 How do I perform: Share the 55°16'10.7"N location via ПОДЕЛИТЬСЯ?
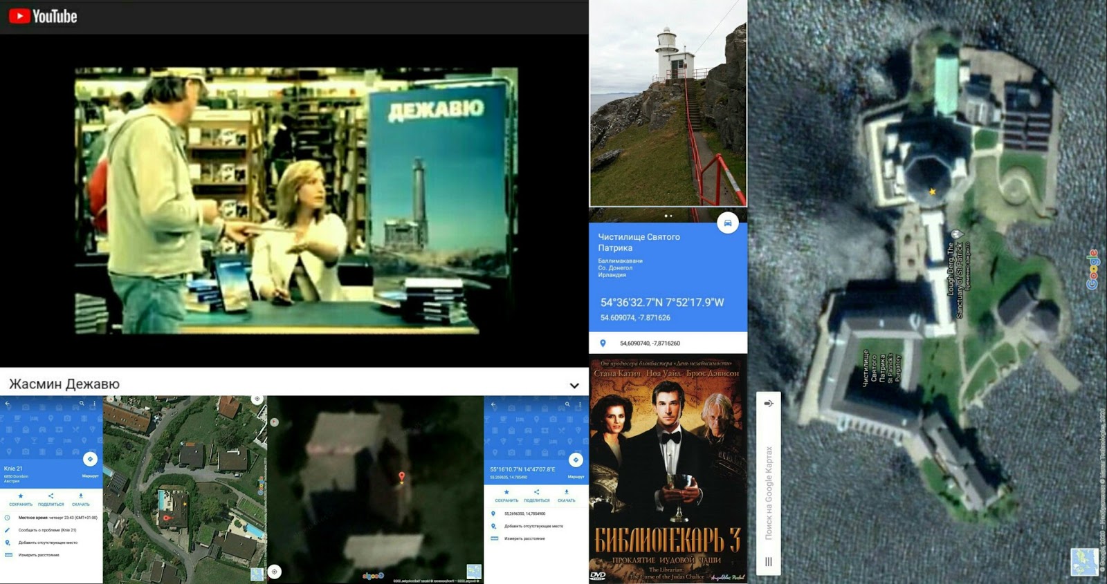(x=536, y=496)
